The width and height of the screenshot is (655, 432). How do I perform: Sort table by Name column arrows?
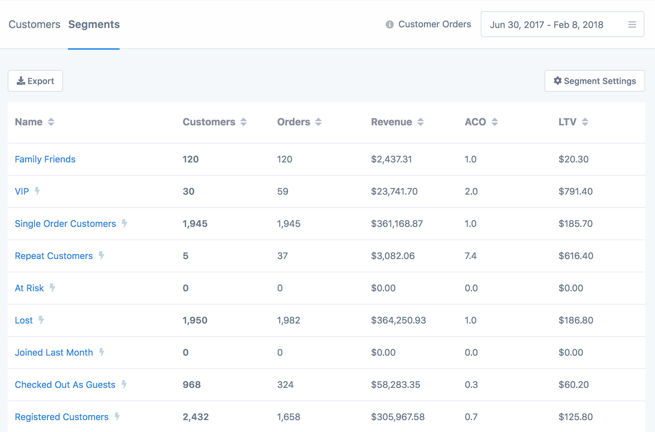[x=51, y=122]
